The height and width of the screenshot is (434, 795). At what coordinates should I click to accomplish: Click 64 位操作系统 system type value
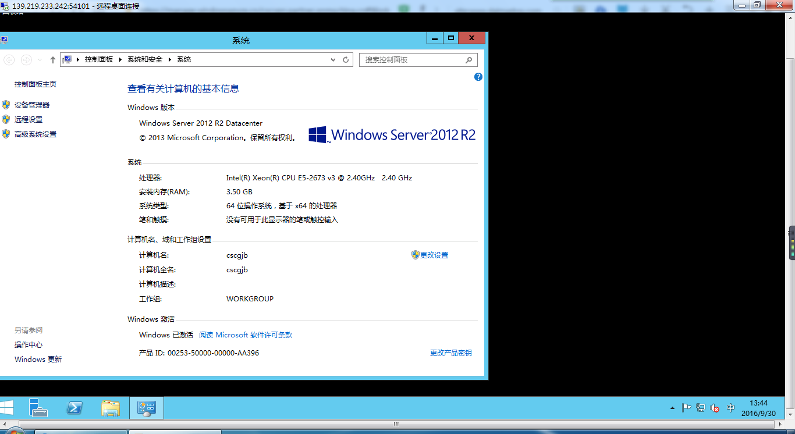pyautogui.click(x=282, y=206)
